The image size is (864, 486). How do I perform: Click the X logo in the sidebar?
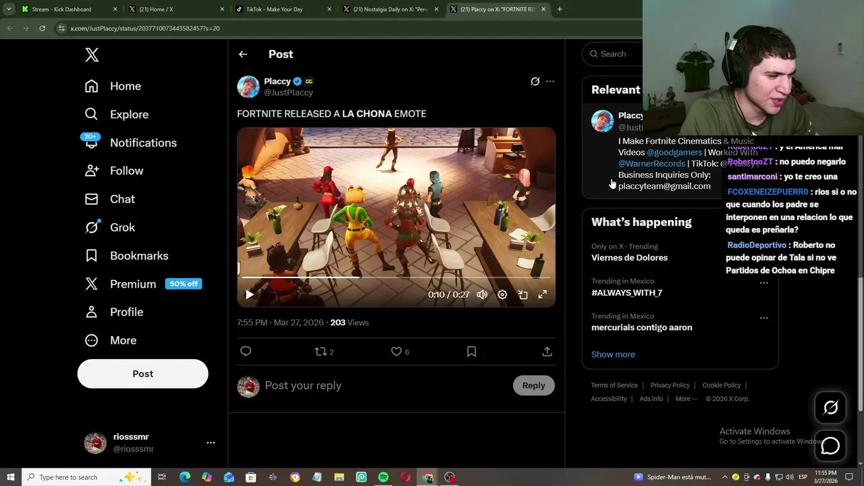click(92, 55)
